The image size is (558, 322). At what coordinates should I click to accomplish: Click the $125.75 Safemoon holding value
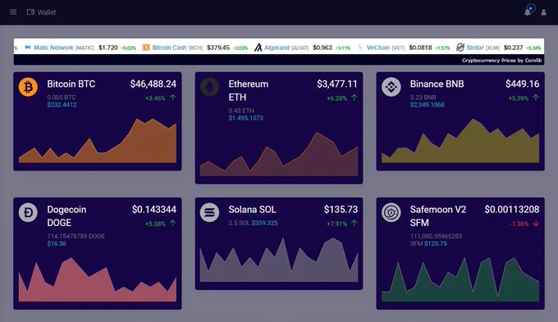pos(436,244)
